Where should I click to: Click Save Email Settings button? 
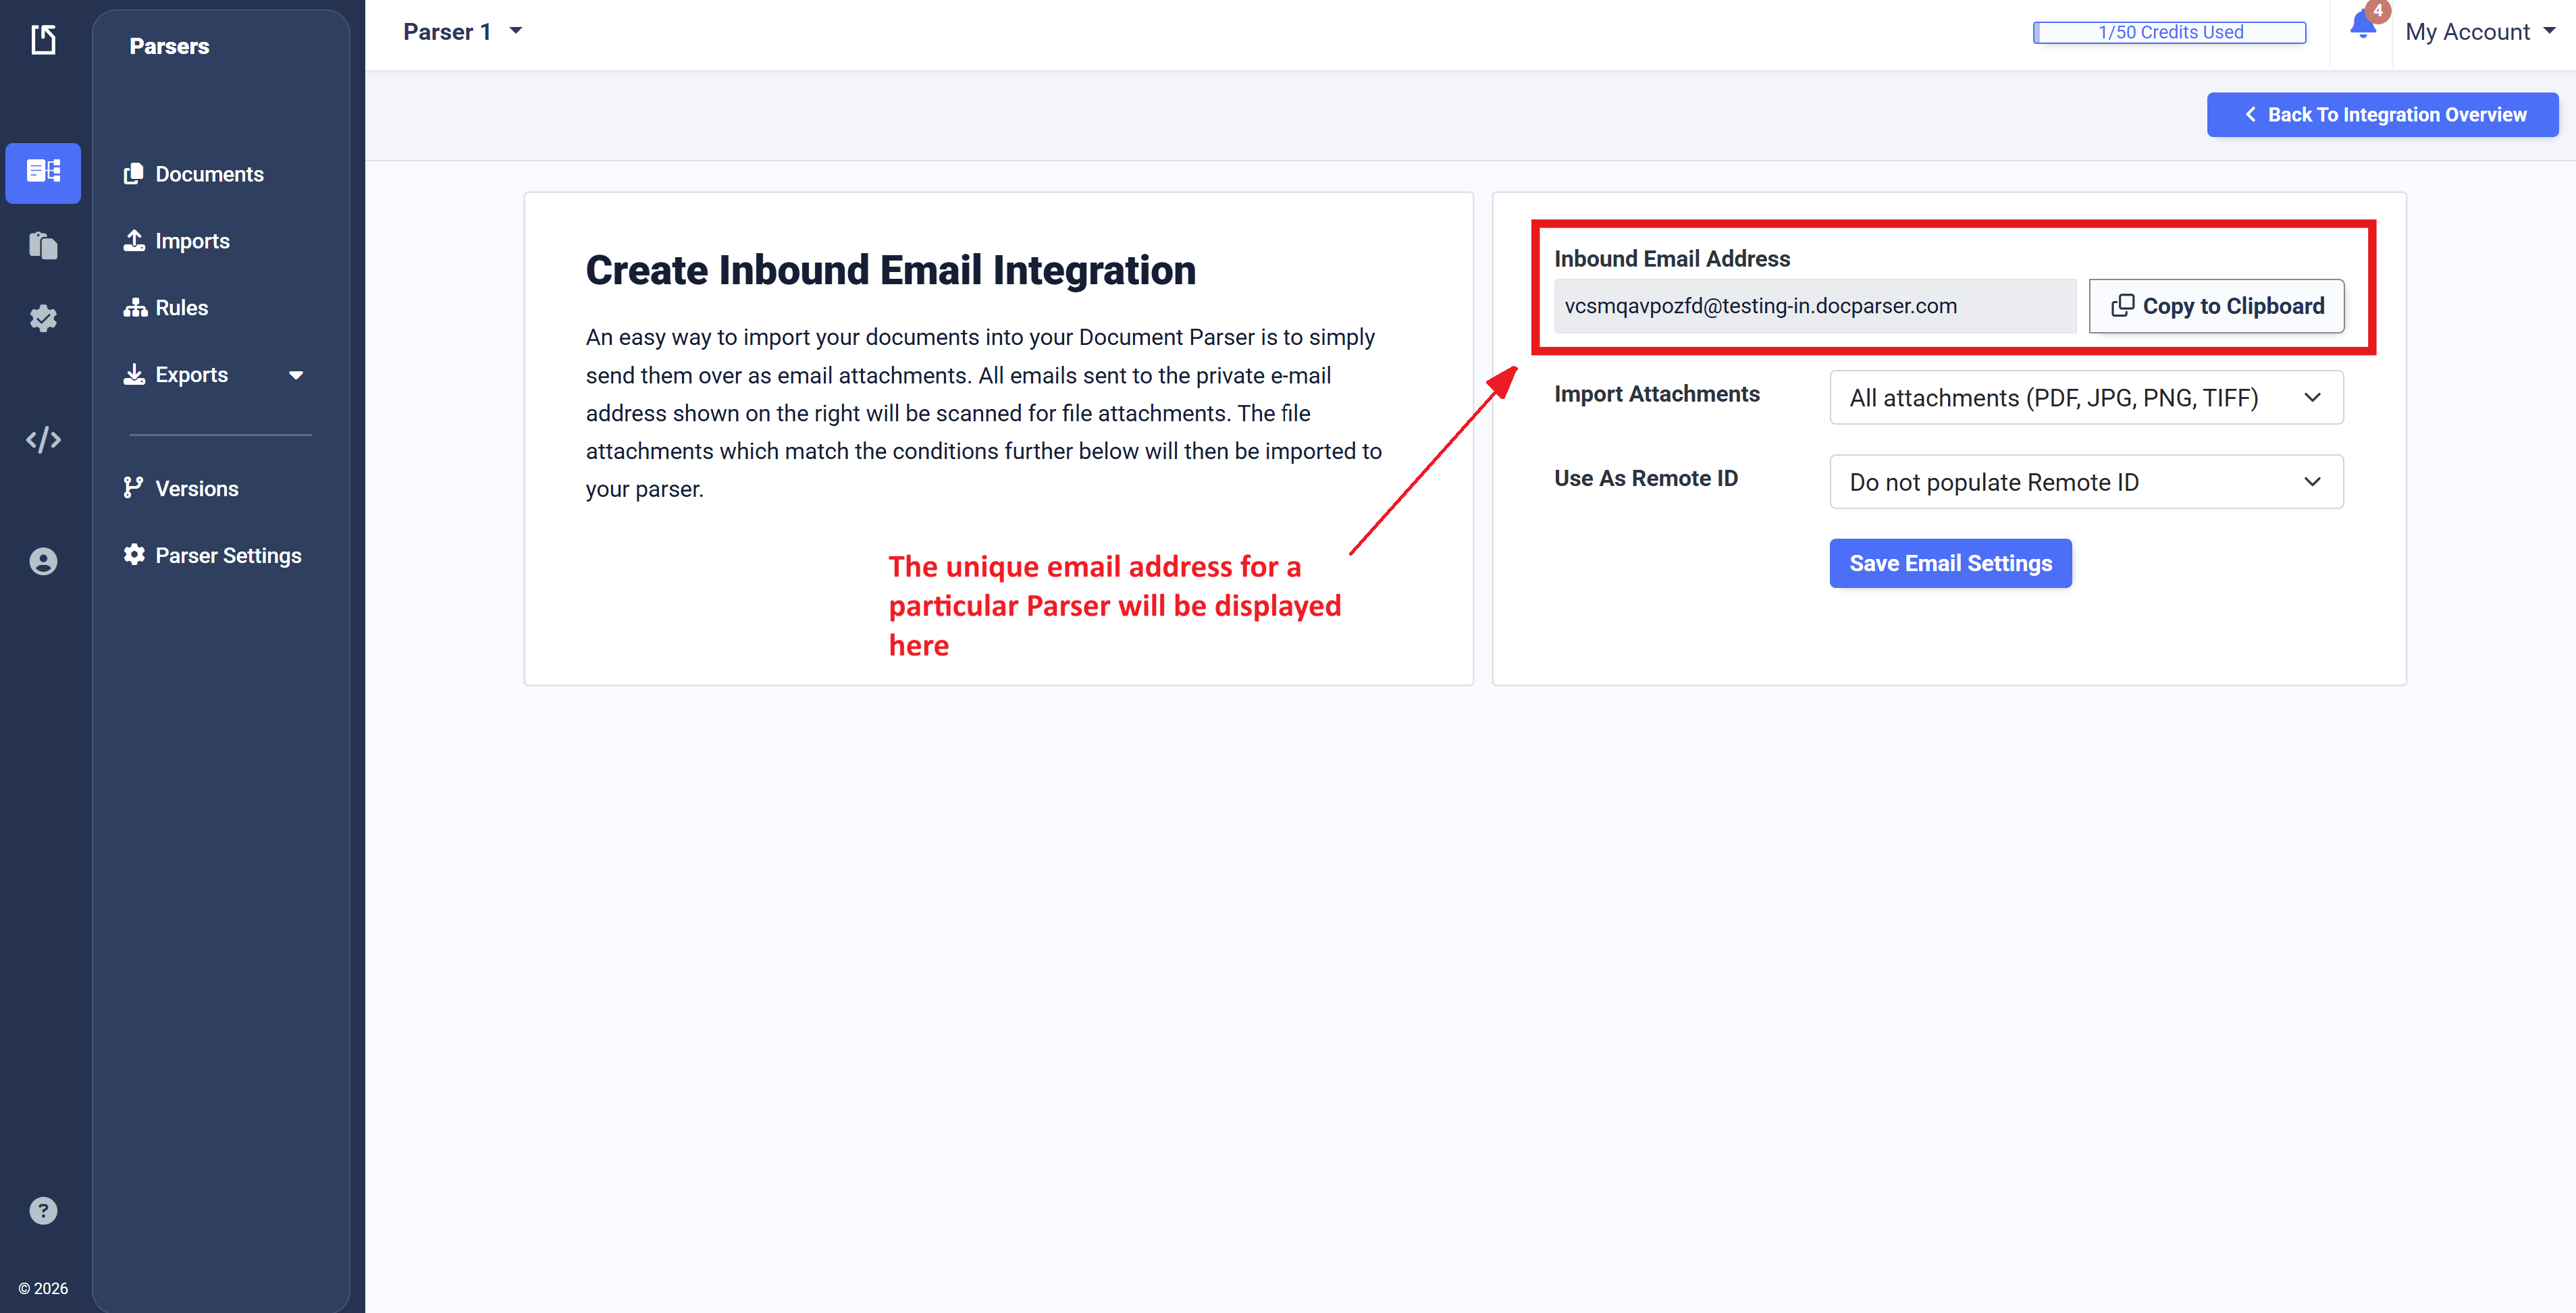(x=1949, y=563)
